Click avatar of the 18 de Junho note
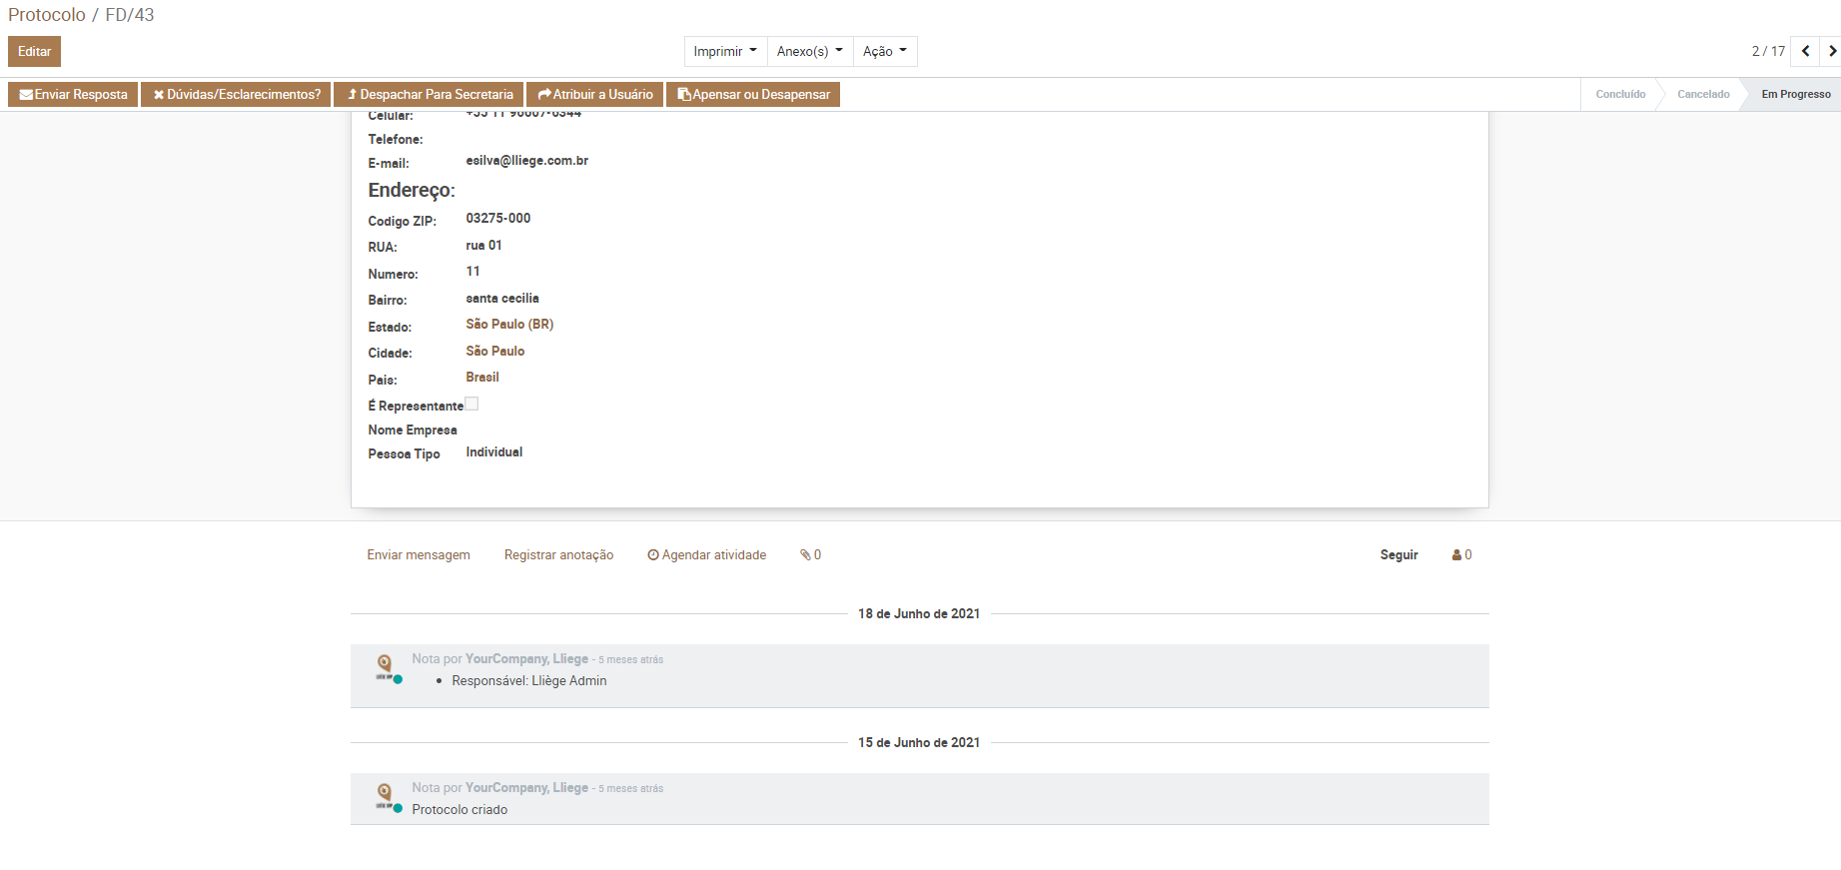Viewport: 1841px width, 870px height. 386,667
